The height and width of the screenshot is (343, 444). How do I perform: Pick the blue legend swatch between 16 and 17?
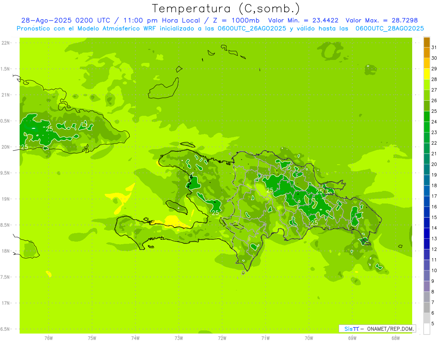[427, 202]
